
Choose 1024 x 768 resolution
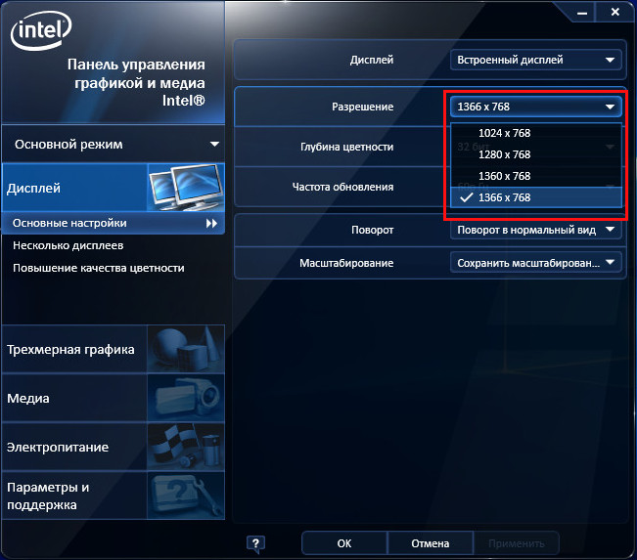coord(536,133)
